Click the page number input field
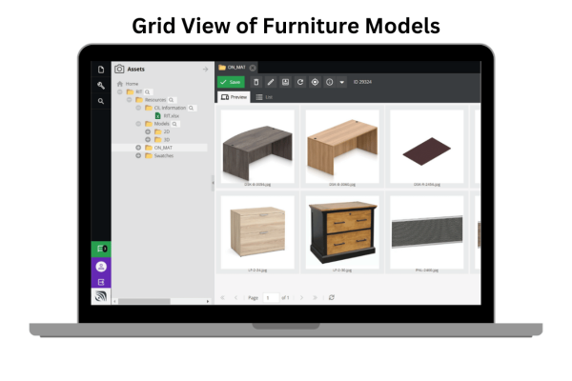This screenshot has width=572, height=381. tap(268, 297)
